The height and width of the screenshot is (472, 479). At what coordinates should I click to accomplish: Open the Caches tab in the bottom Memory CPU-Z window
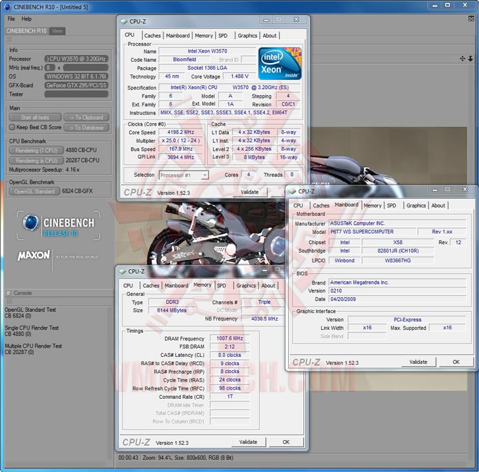tap(151, 285)
